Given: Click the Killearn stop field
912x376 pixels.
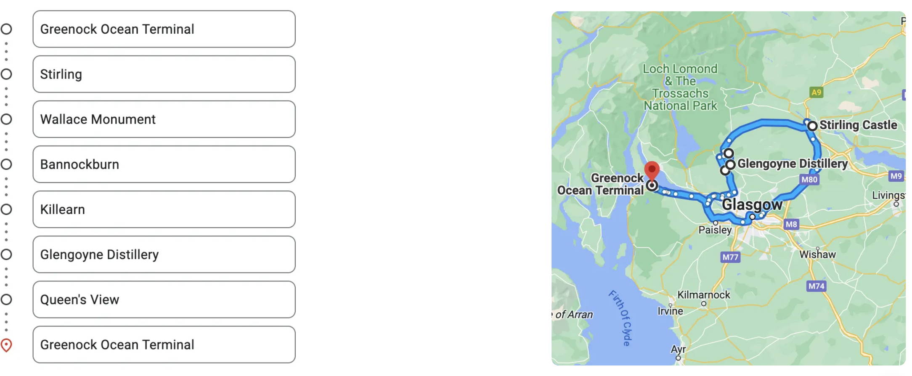Looking at the screenshot, I should point(164,209).
